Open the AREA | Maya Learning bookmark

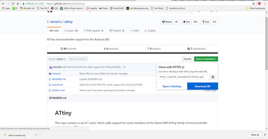tap(72, 8)
